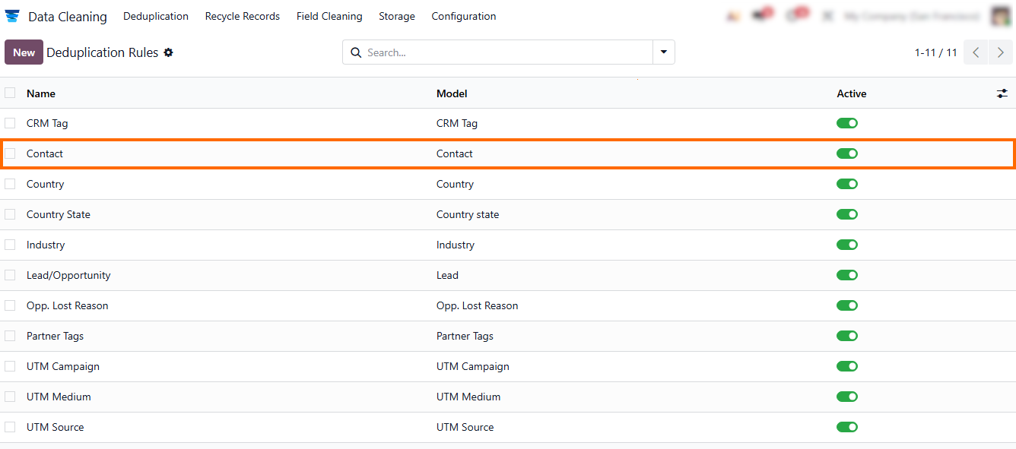
Task: Click the New button to create a rule
Action: click(24, 52)
